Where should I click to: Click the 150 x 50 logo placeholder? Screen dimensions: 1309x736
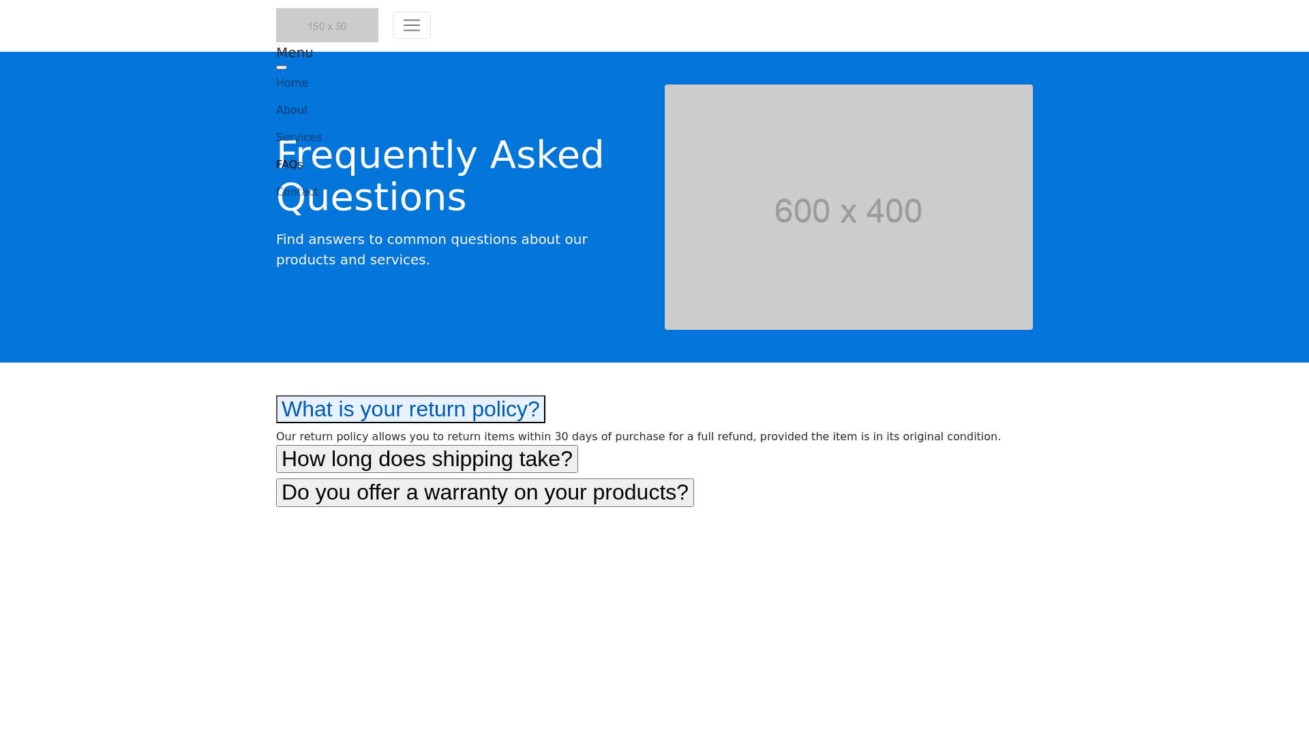click(327, 25)
